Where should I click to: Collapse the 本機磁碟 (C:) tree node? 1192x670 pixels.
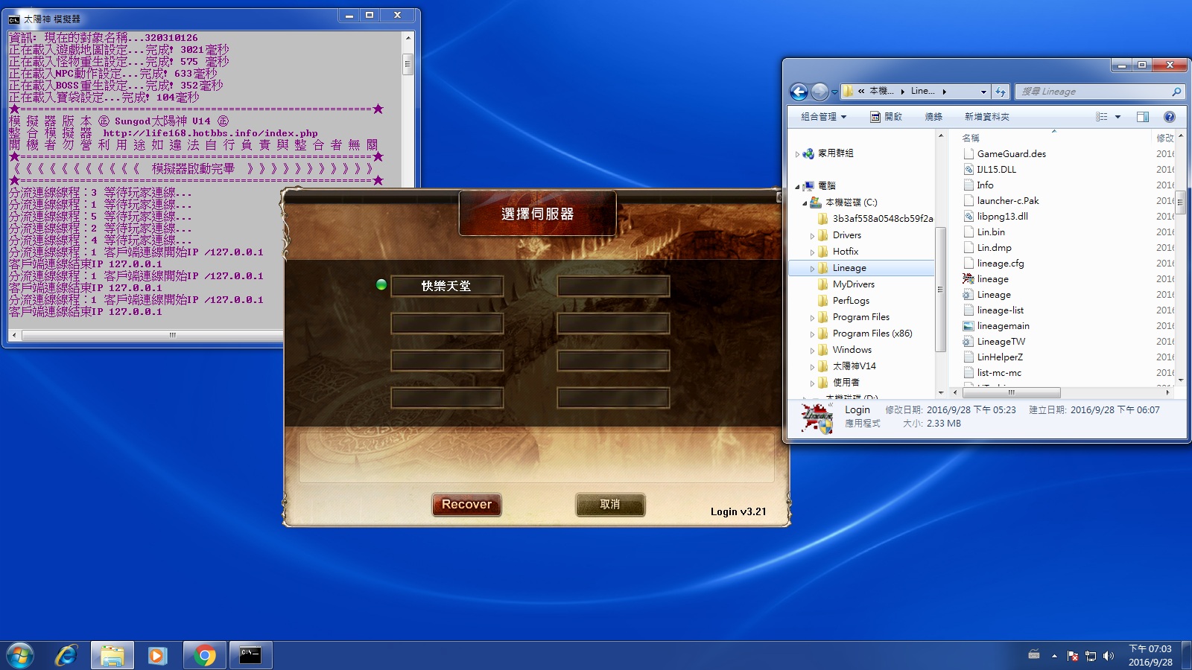click(805, 202)
